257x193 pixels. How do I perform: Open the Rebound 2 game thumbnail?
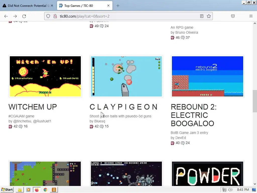[x=208, y=76]
